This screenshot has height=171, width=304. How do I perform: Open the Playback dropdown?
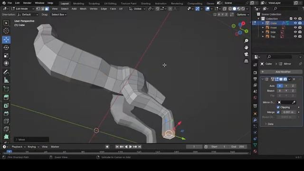[x=19, y=147]
